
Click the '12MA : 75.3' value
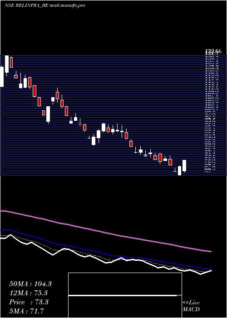click(x=29, y=293)
